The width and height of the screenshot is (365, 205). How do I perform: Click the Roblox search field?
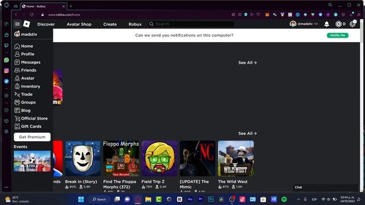(x=191, y=24)
